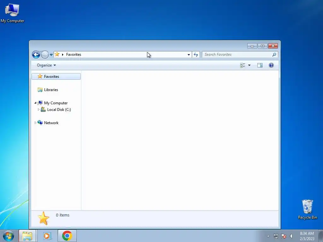This screenshot has height=242, width=323.
Task: Click the Network globe icon in sidebar
Action: [x=40, y=123]
